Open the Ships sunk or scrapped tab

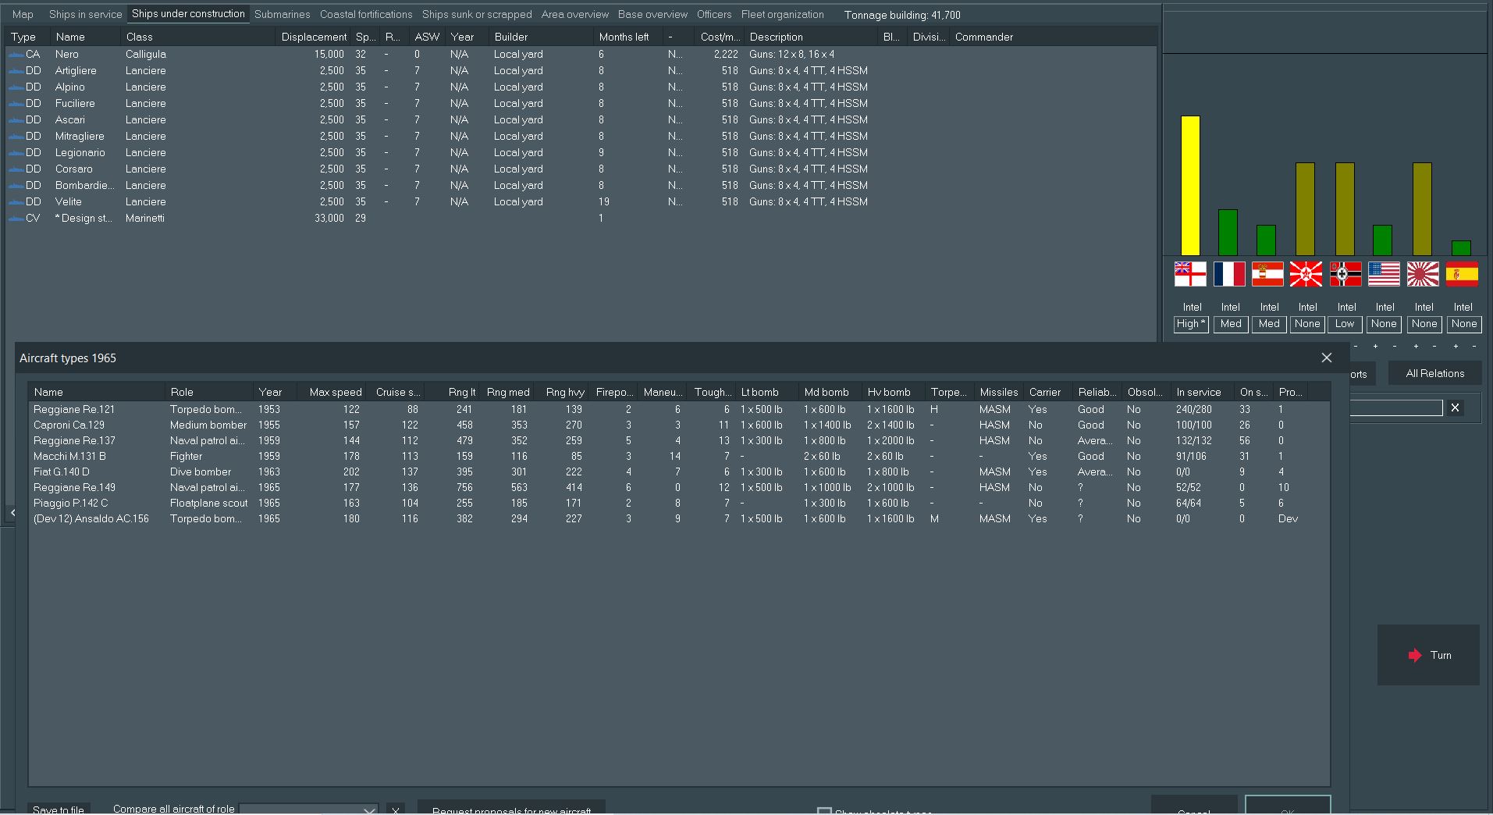(477, 14)
